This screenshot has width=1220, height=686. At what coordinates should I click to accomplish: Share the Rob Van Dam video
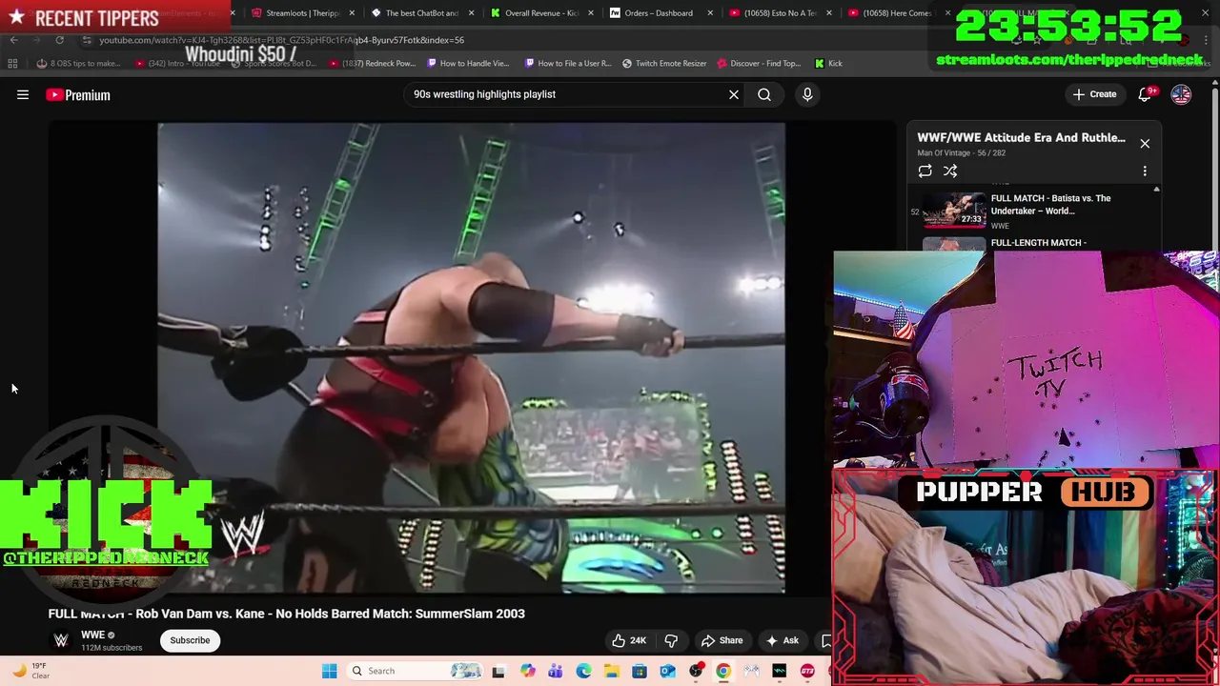722,640
